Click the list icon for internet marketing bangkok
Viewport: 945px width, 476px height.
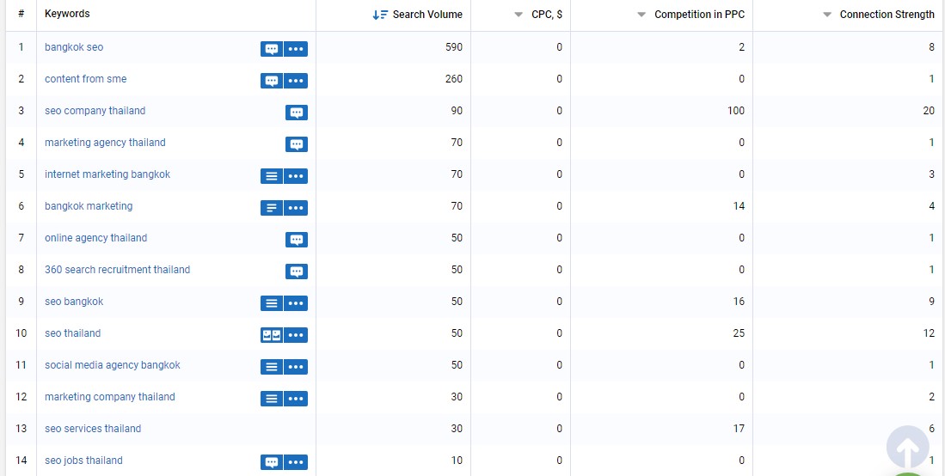271,176
